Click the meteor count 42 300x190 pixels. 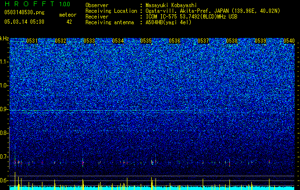69,22
